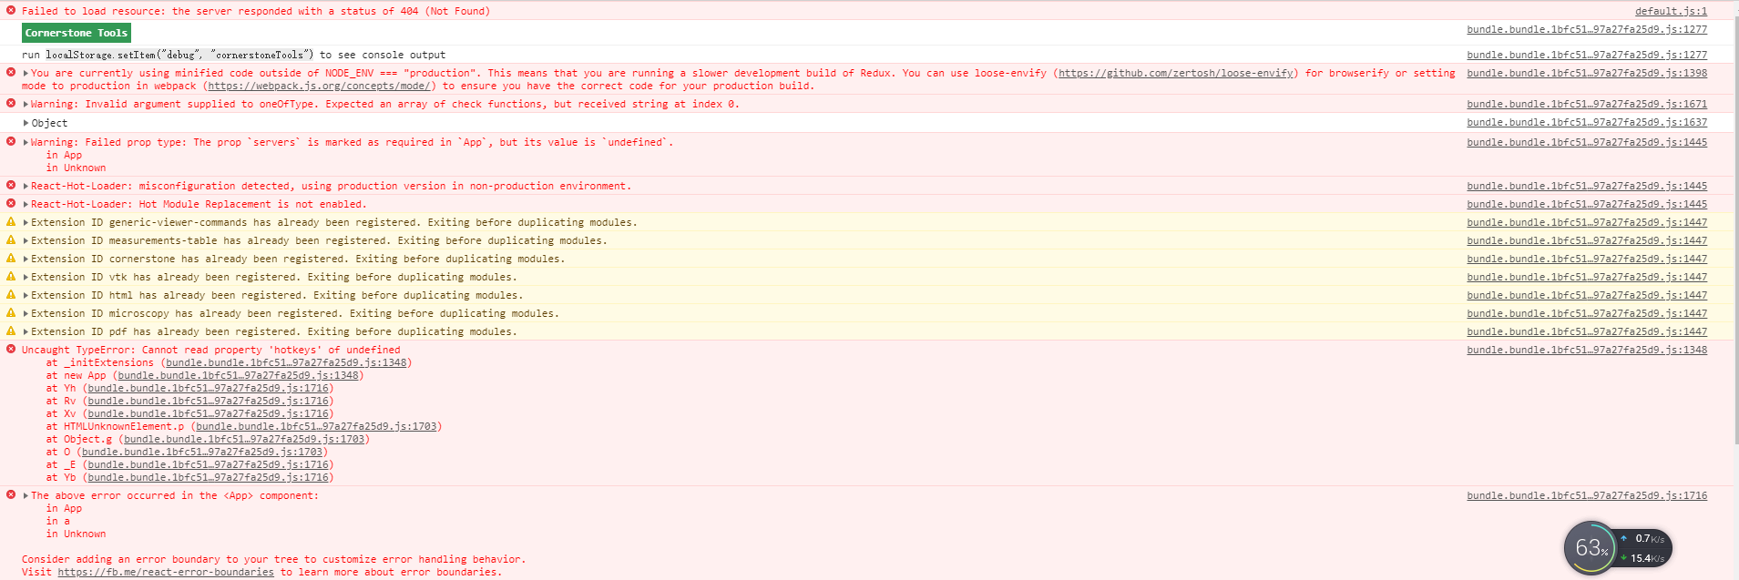Viewport: 1739px width, 580px height.
Task: Open bundle js:1348 link right of Uncaught TypeError
Action: (1587, 350)
